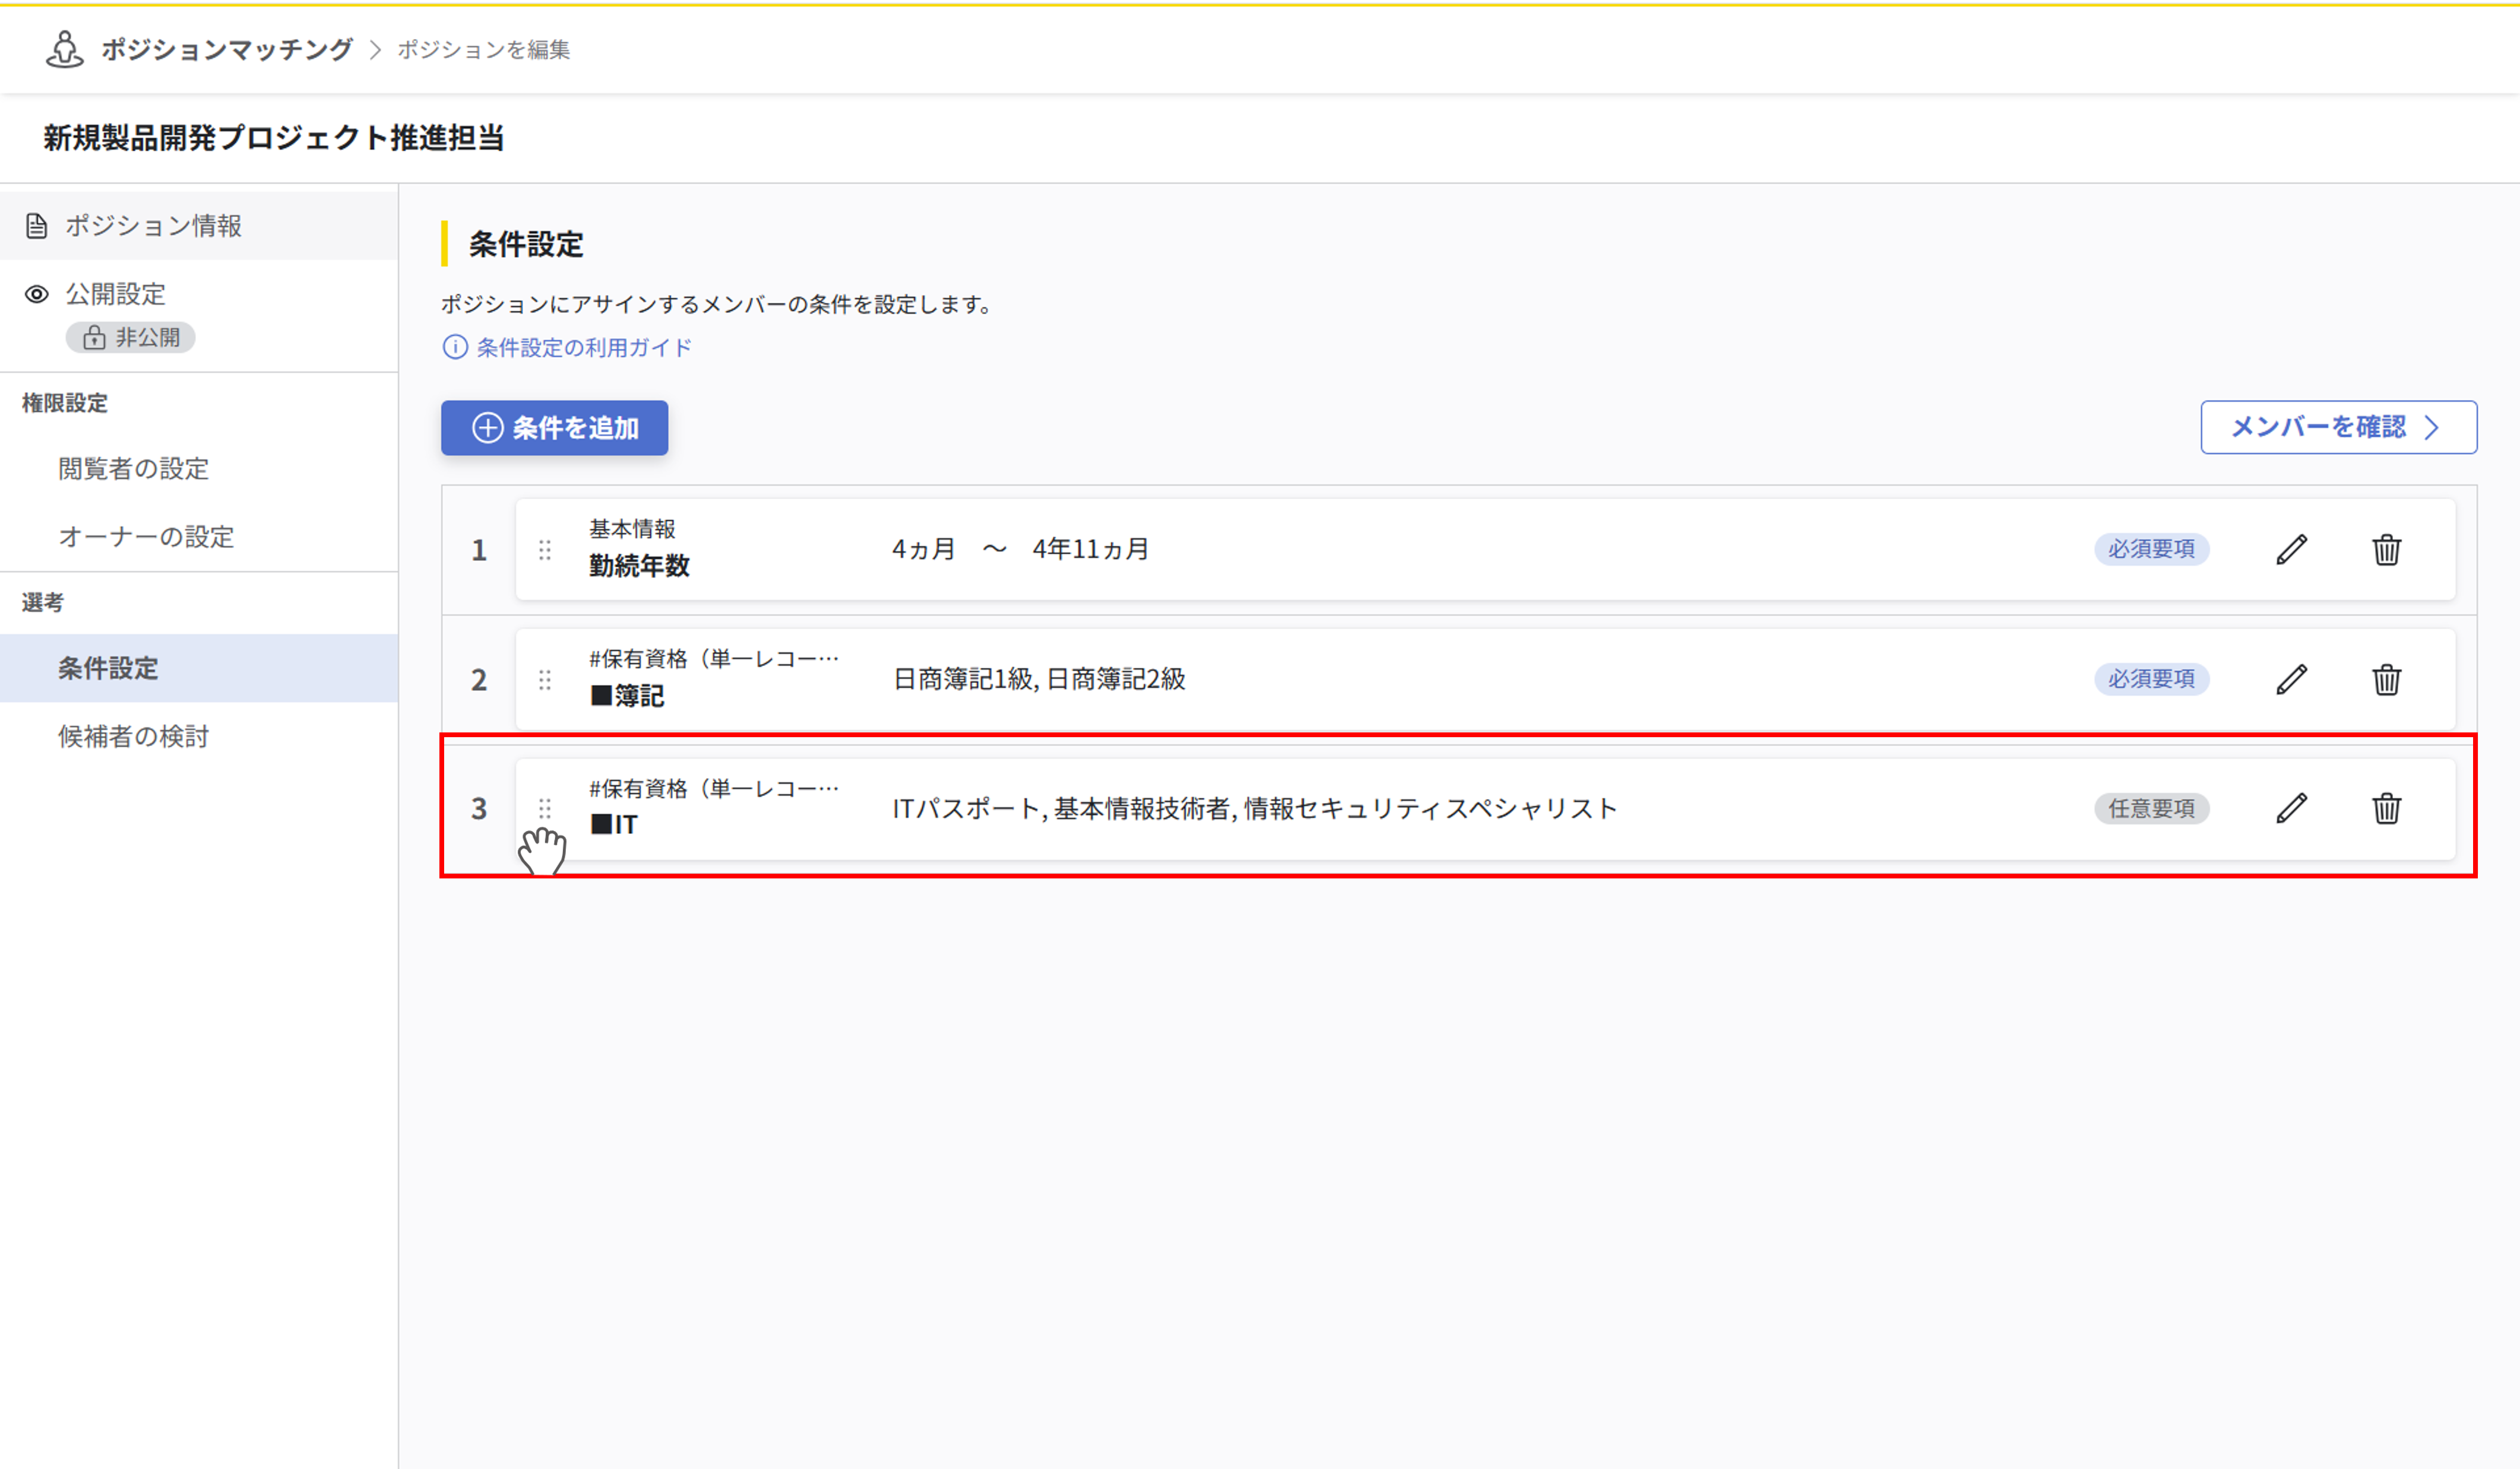Screen dimensions: 2520x1469
Task: Click the plus icon on 条件を追加
Action: [488, 428]
